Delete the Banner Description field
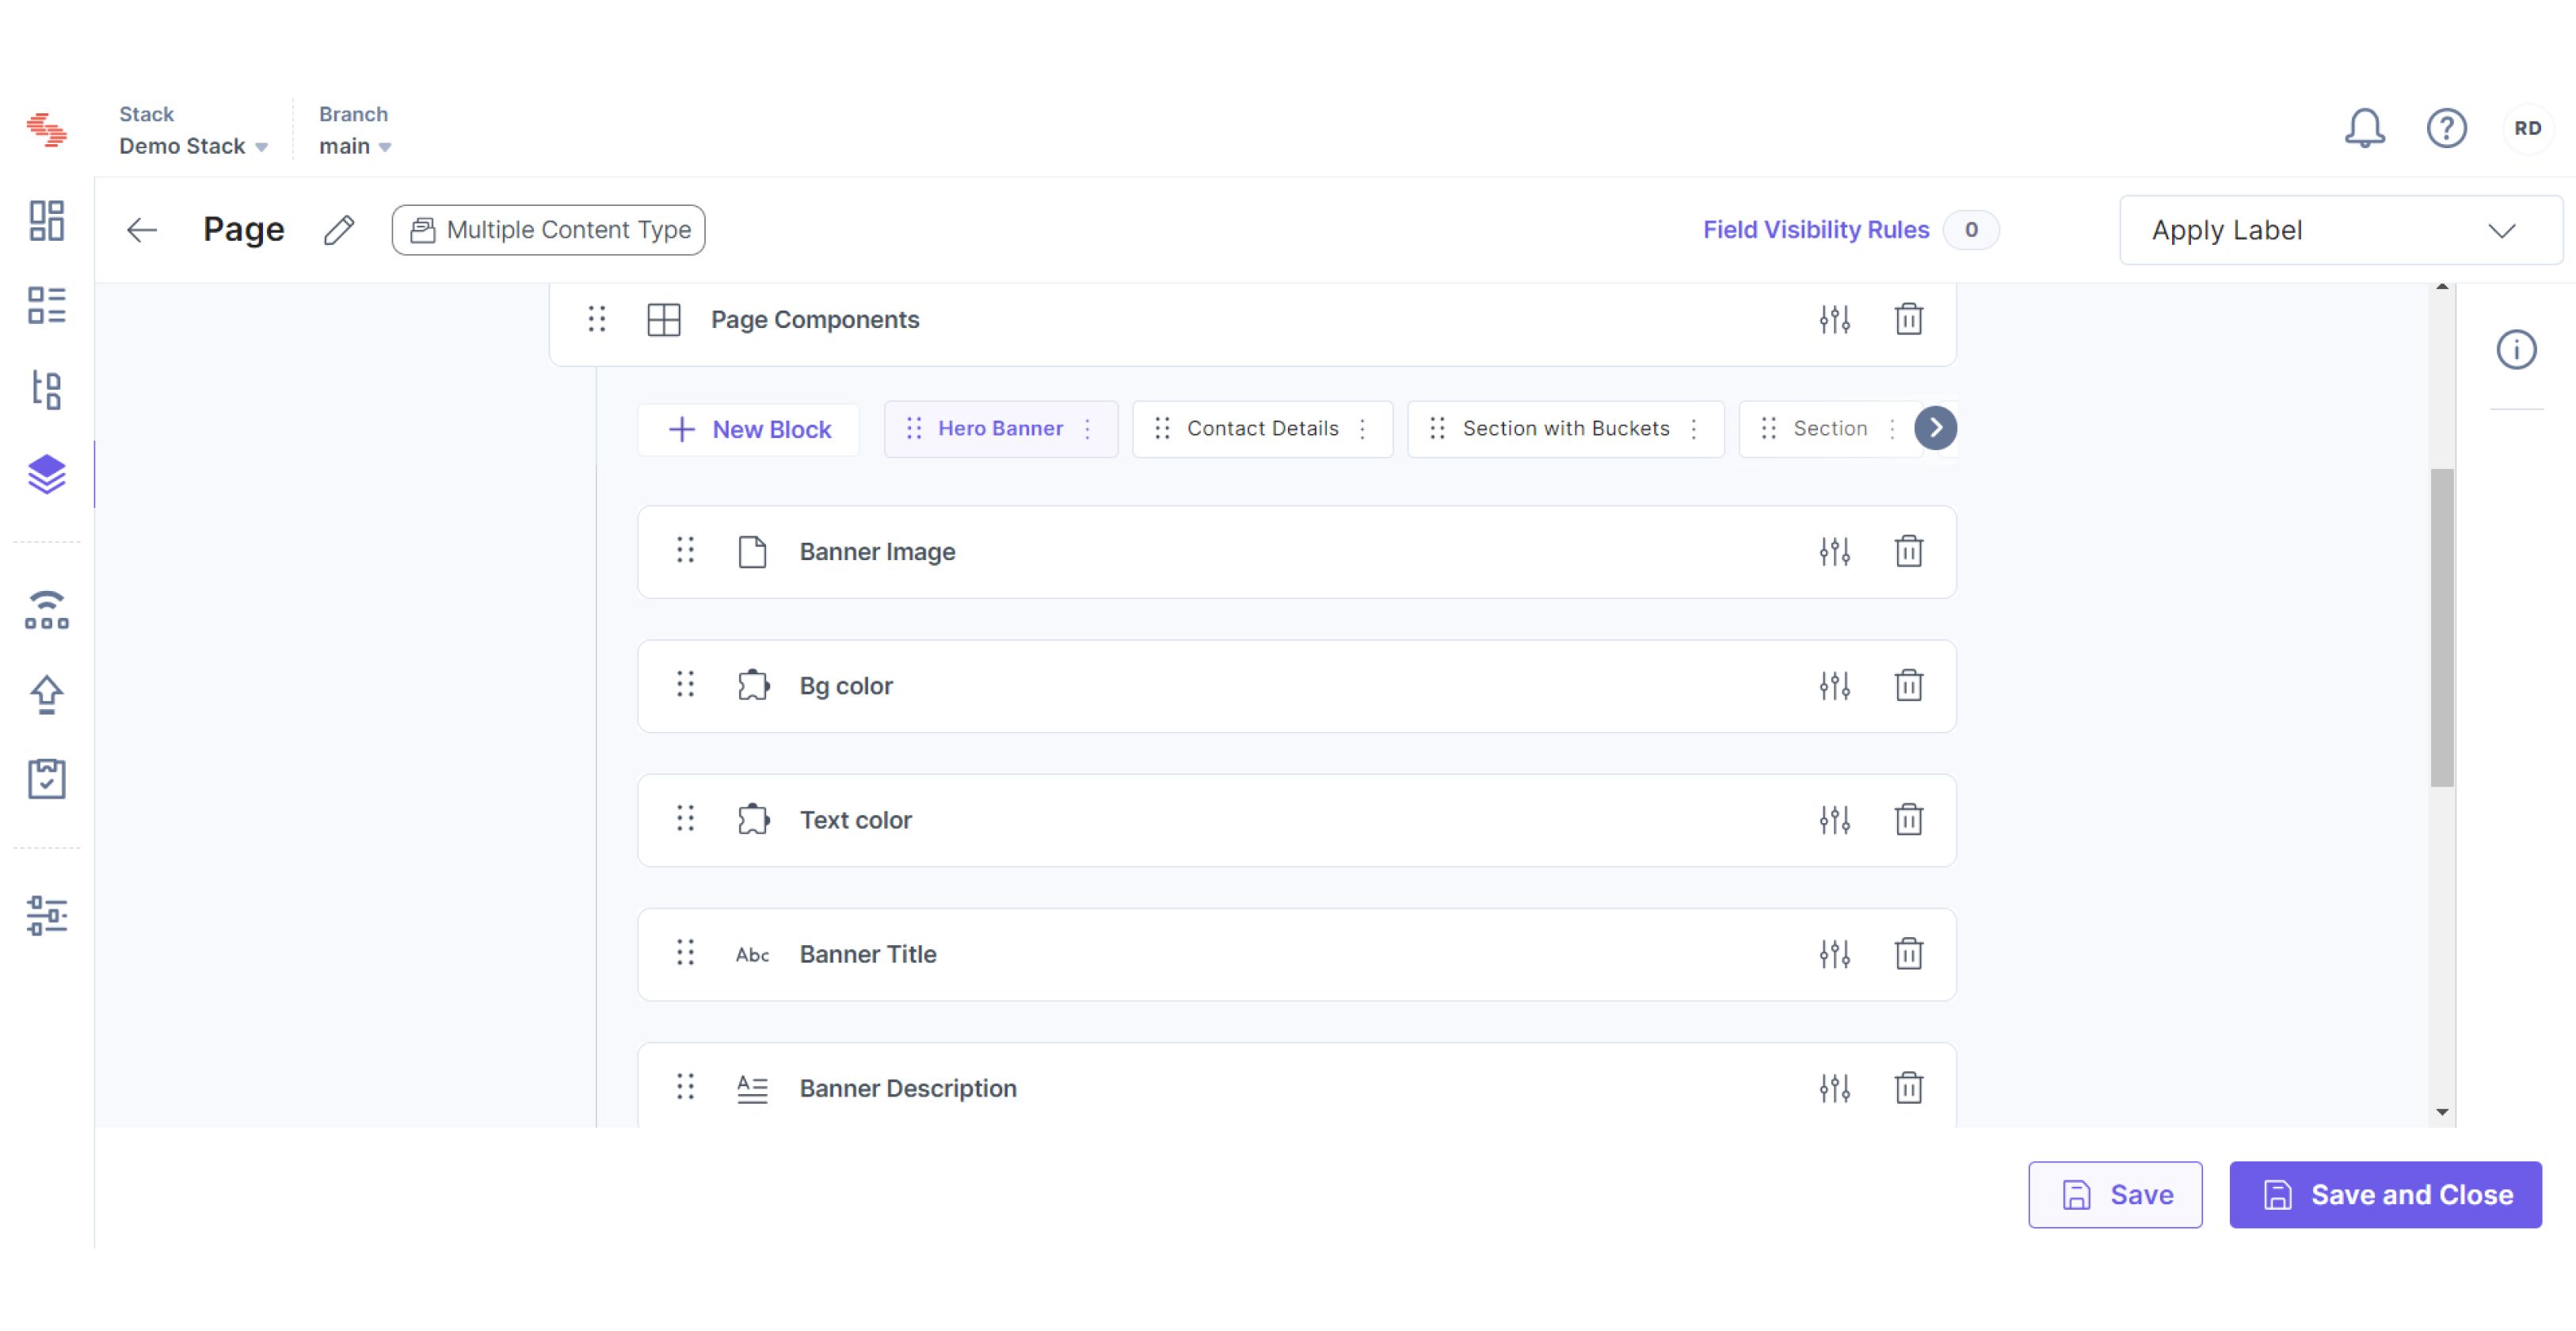Viewport: 2576px width, 1331px height. tap(1908, 1087)
